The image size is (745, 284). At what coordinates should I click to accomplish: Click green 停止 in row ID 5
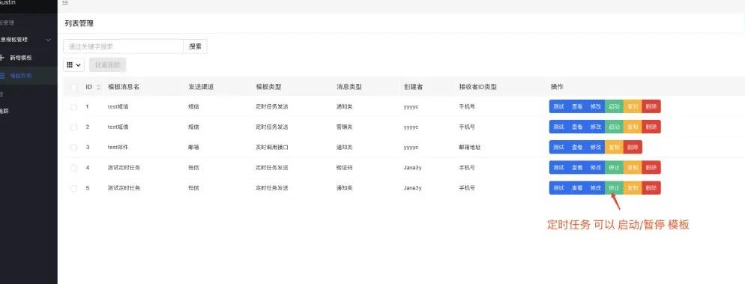tap(615, 188)
